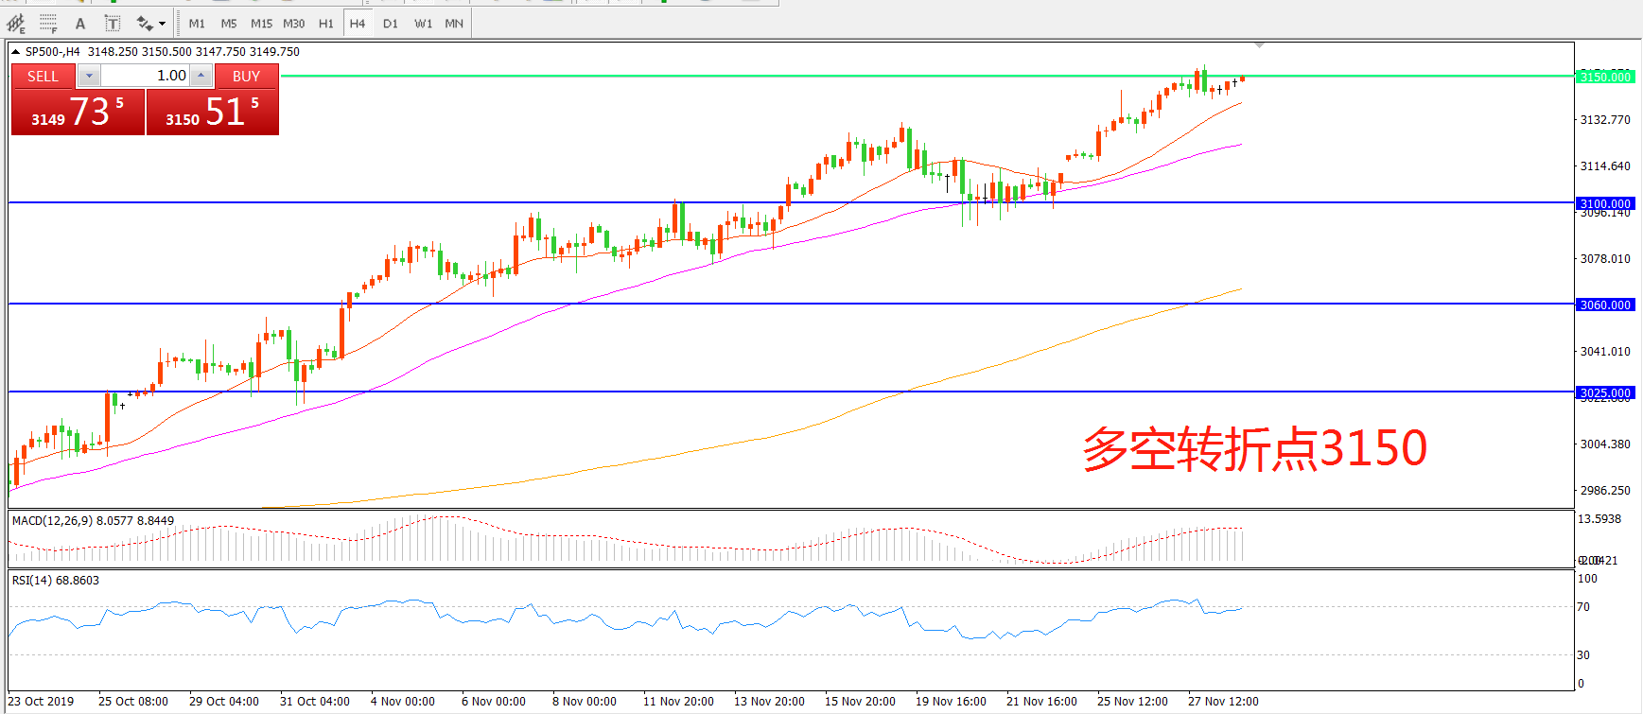Select the Text Label tool

coord(112,24)
